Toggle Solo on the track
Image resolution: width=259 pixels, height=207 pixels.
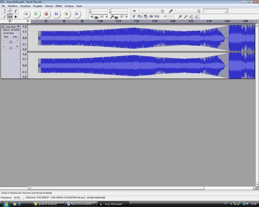15,37
